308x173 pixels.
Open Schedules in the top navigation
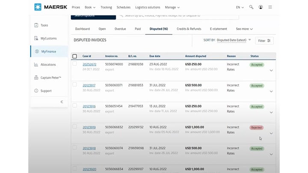coord(124,7)
